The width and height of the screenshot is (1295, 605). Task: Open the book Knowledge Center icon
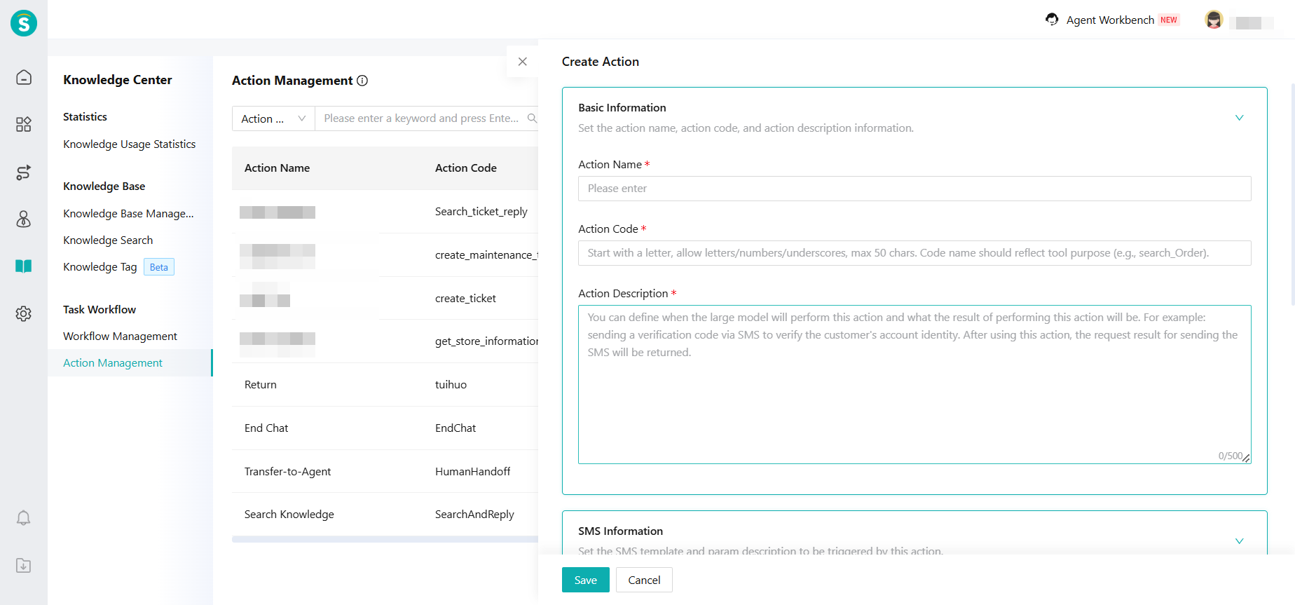point(24,266)
